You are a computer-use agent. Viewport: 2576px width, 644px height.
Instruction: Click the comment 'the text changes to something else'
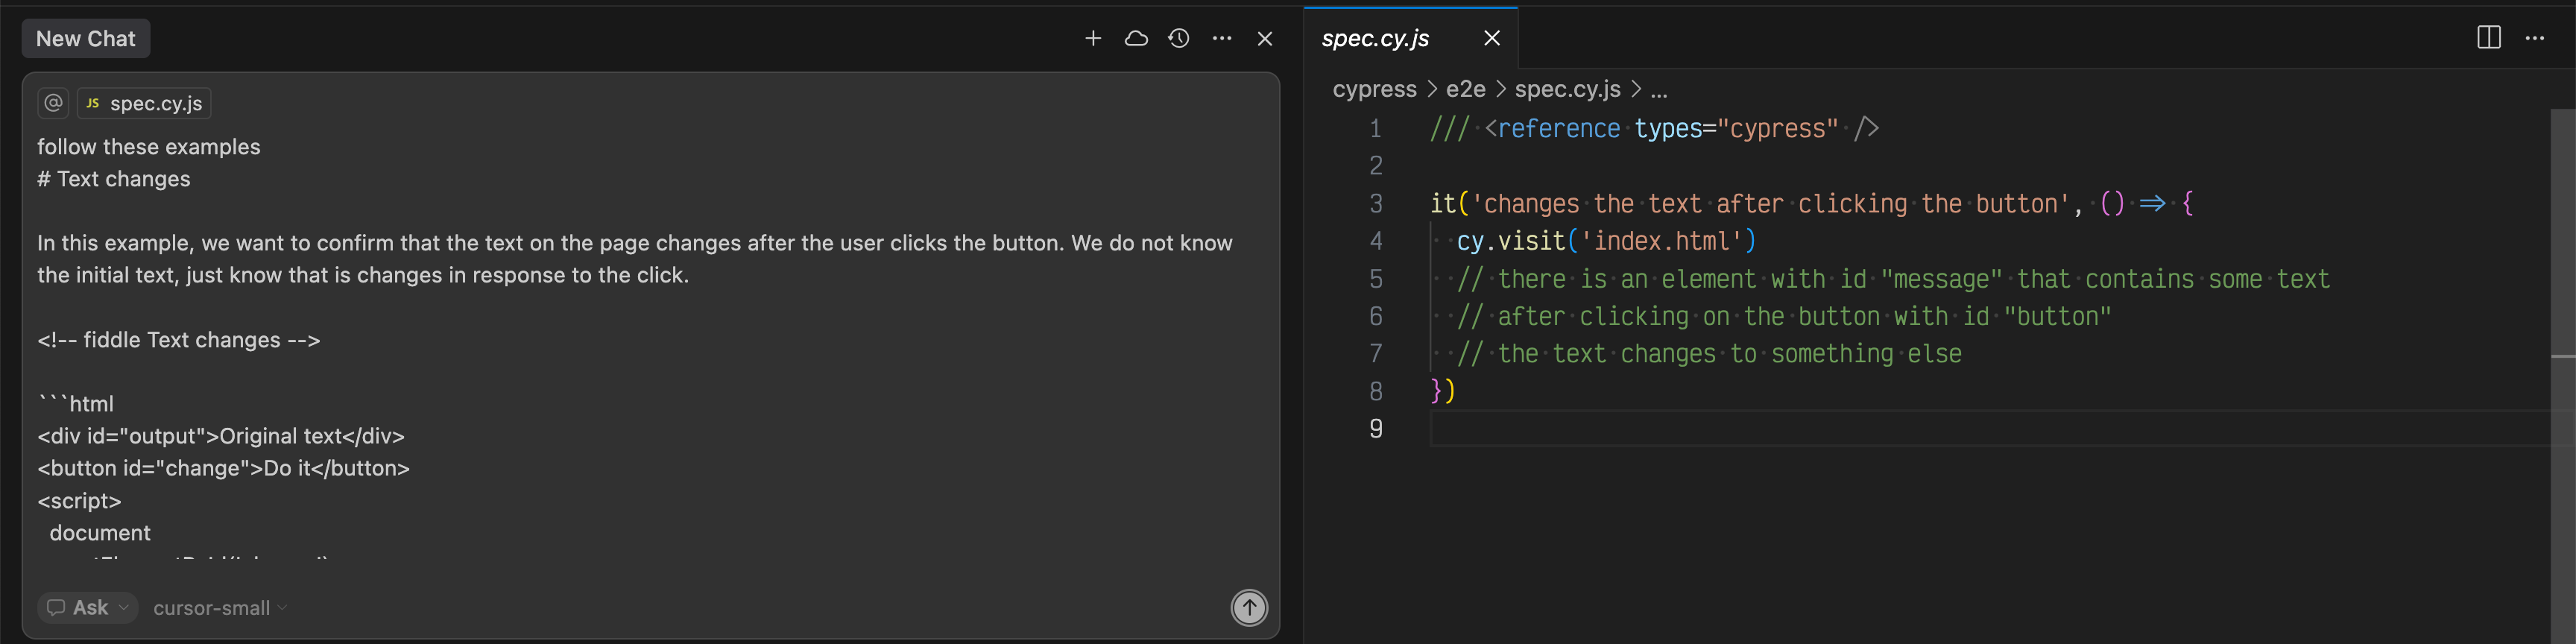coord(1709,354)
